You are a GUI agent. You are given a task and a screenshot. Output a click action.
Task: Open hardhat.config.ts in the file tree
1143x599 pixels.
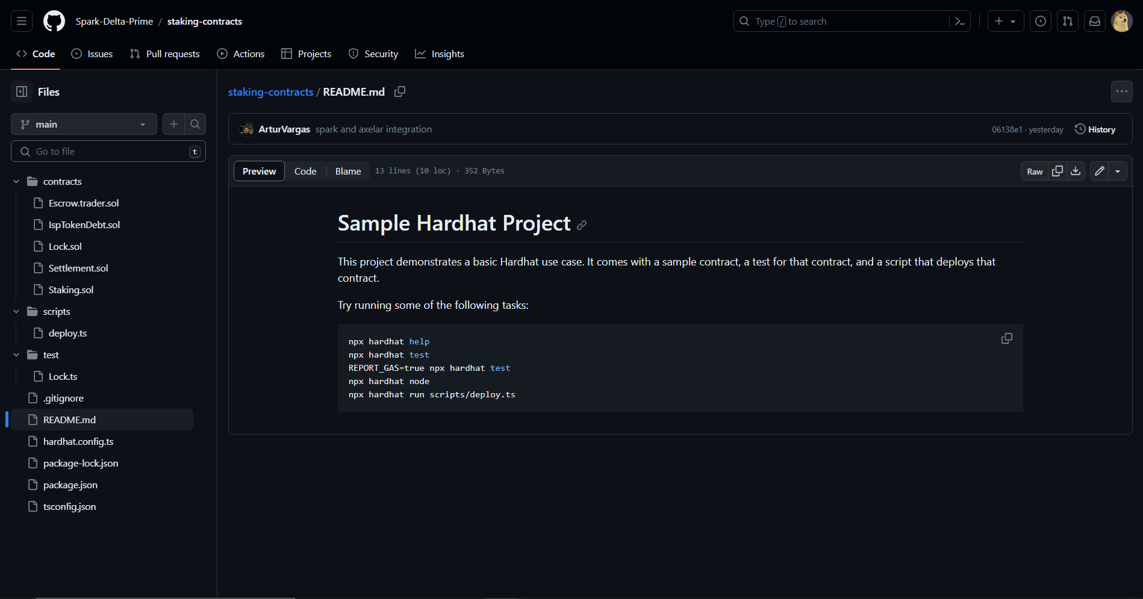pos(78,441)
